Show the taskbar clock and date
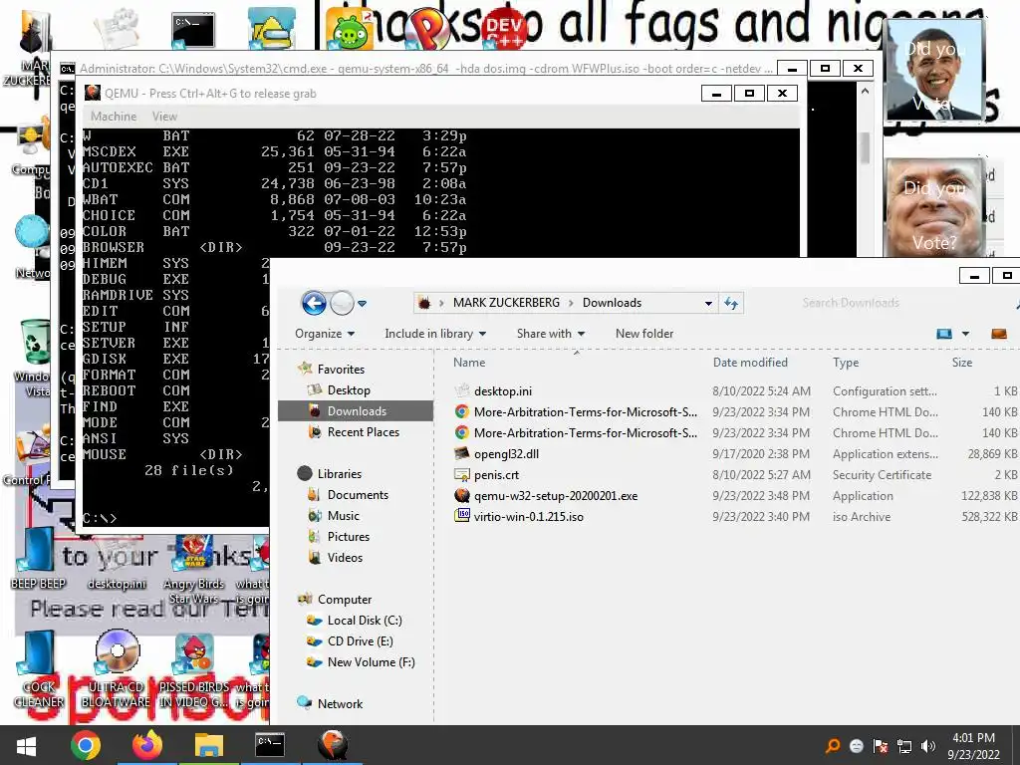 [x=973, y=746]
